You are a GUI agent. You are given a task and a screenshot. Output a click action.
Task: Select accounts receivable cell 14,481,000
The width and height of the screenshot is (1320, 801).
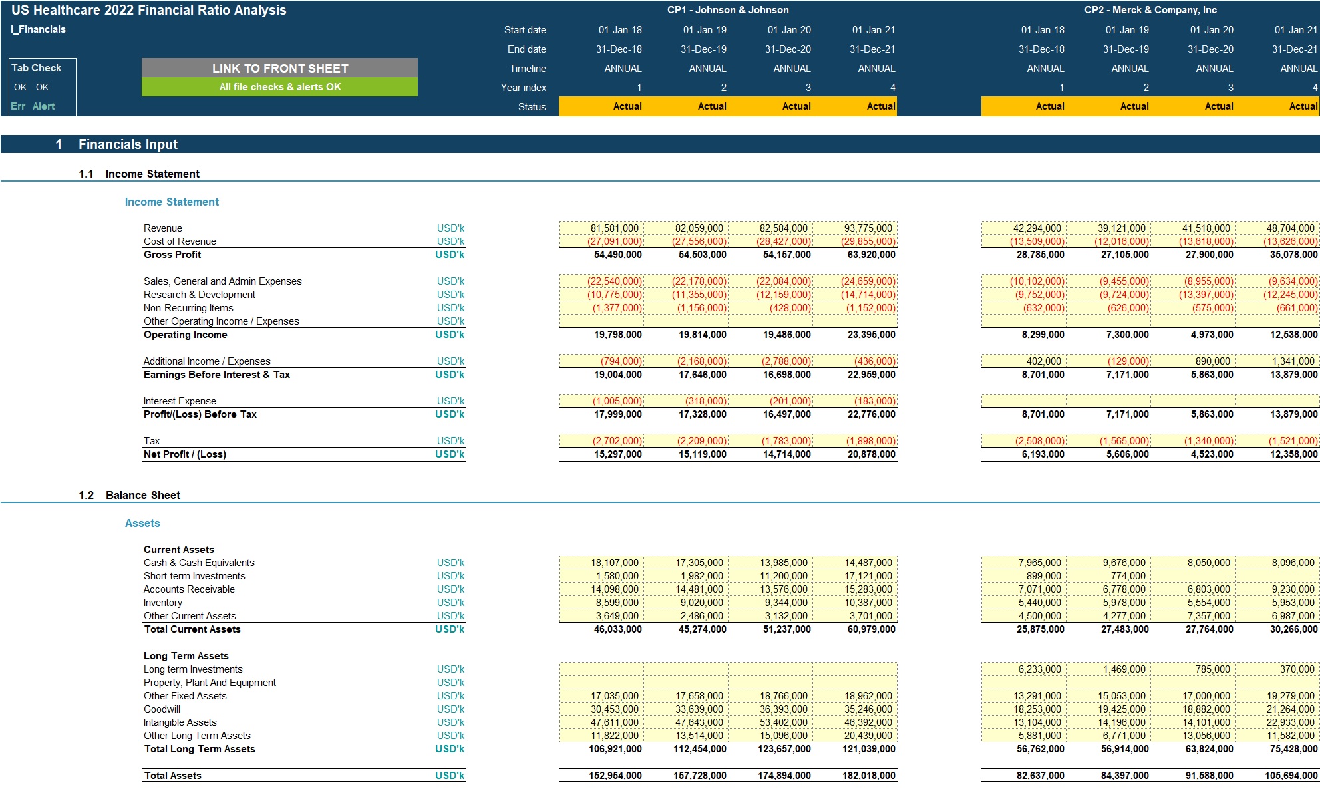pos(686,589)
